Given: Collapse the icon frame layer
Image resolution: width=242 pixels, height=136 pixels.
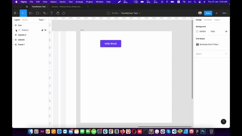Looking at the screenshot, I should tap(13, 25).
